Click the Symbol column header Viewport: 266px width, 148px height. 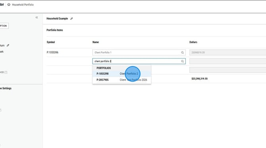(x=51, y=42)
